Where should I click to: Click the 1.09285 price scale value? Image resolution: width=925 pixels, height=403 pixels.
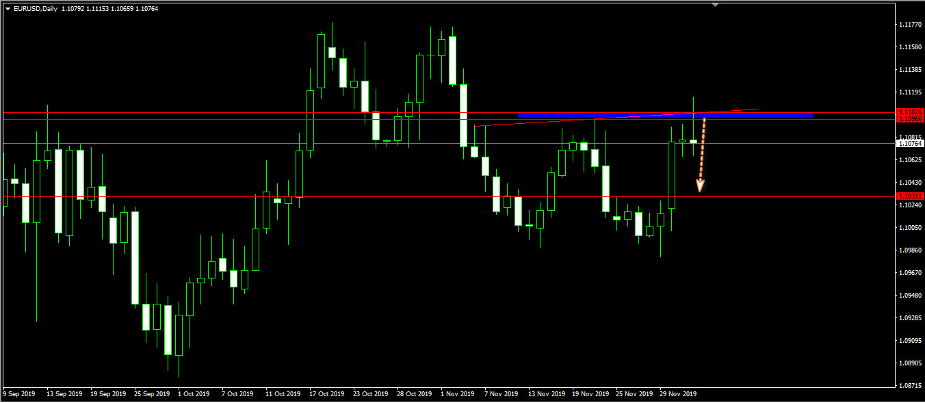[911, 318]
